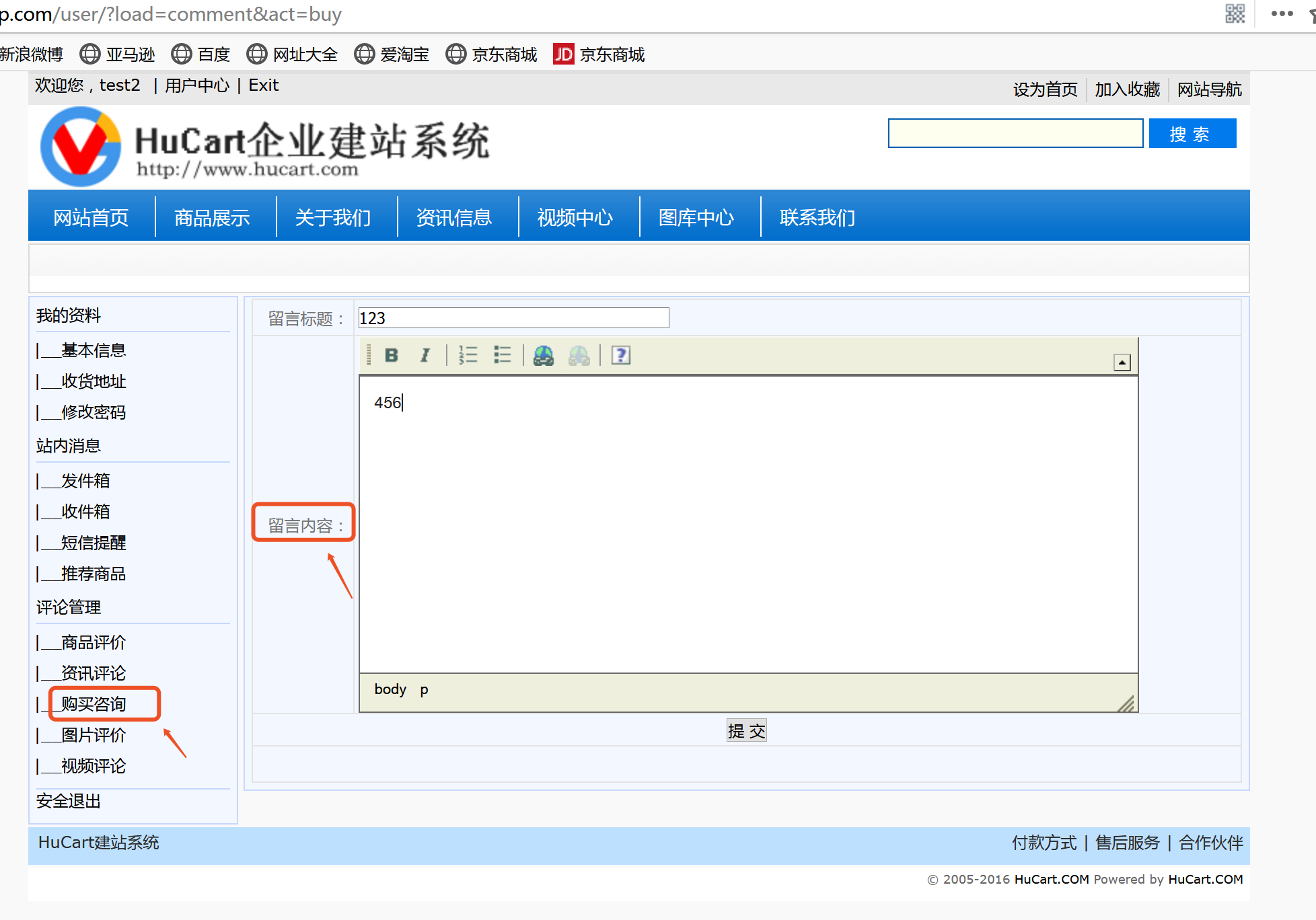The height and width of the screenshot is (920, 1316).
Task: Click the insert link globe icon
Action: point(543,355)
